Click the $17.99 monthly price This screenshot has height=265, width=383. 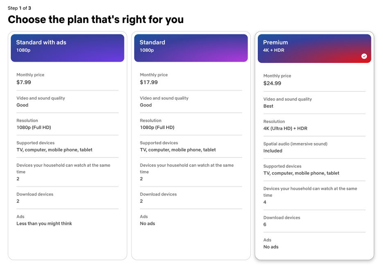(149, 82)
